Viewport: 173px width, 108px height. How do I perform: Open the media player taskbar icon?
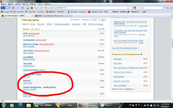(x=12, y=105)
